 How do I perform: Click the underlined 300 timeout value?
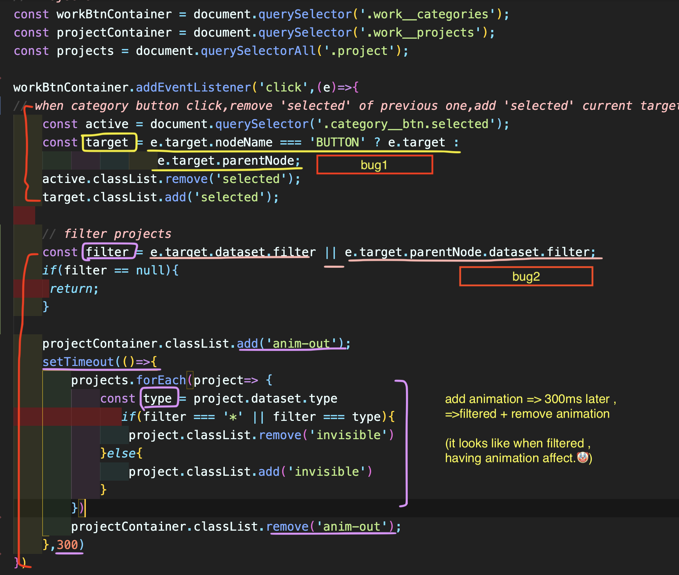coord(68,545)
